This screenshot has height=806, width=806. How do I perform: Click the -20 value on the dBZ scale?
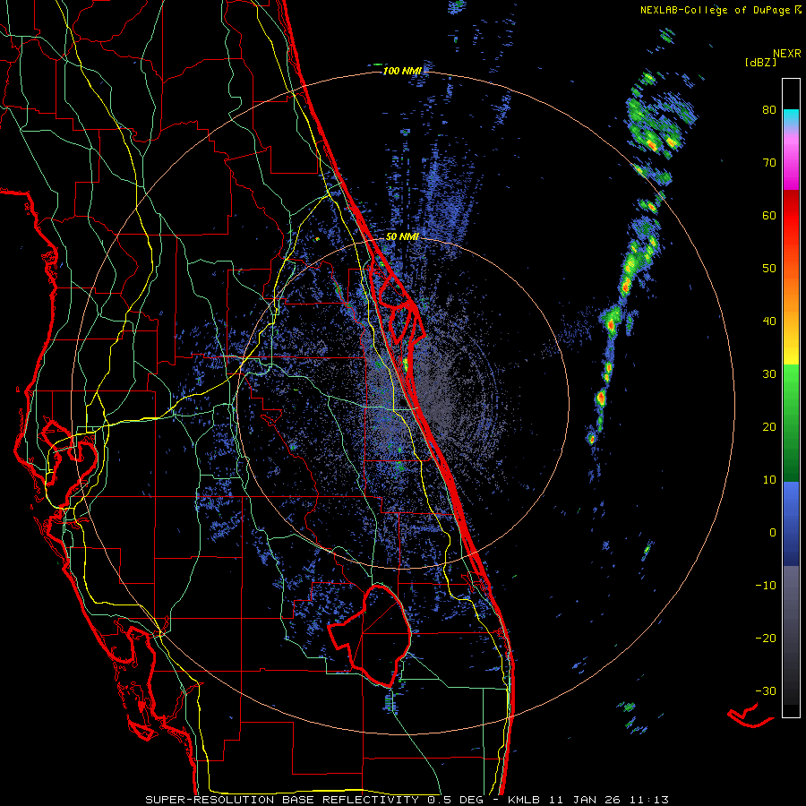766,639
